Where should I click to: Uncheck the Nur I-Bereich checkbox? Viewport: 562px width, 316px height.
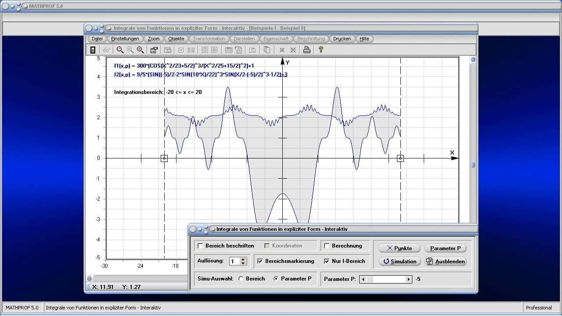tap(327, 261)
